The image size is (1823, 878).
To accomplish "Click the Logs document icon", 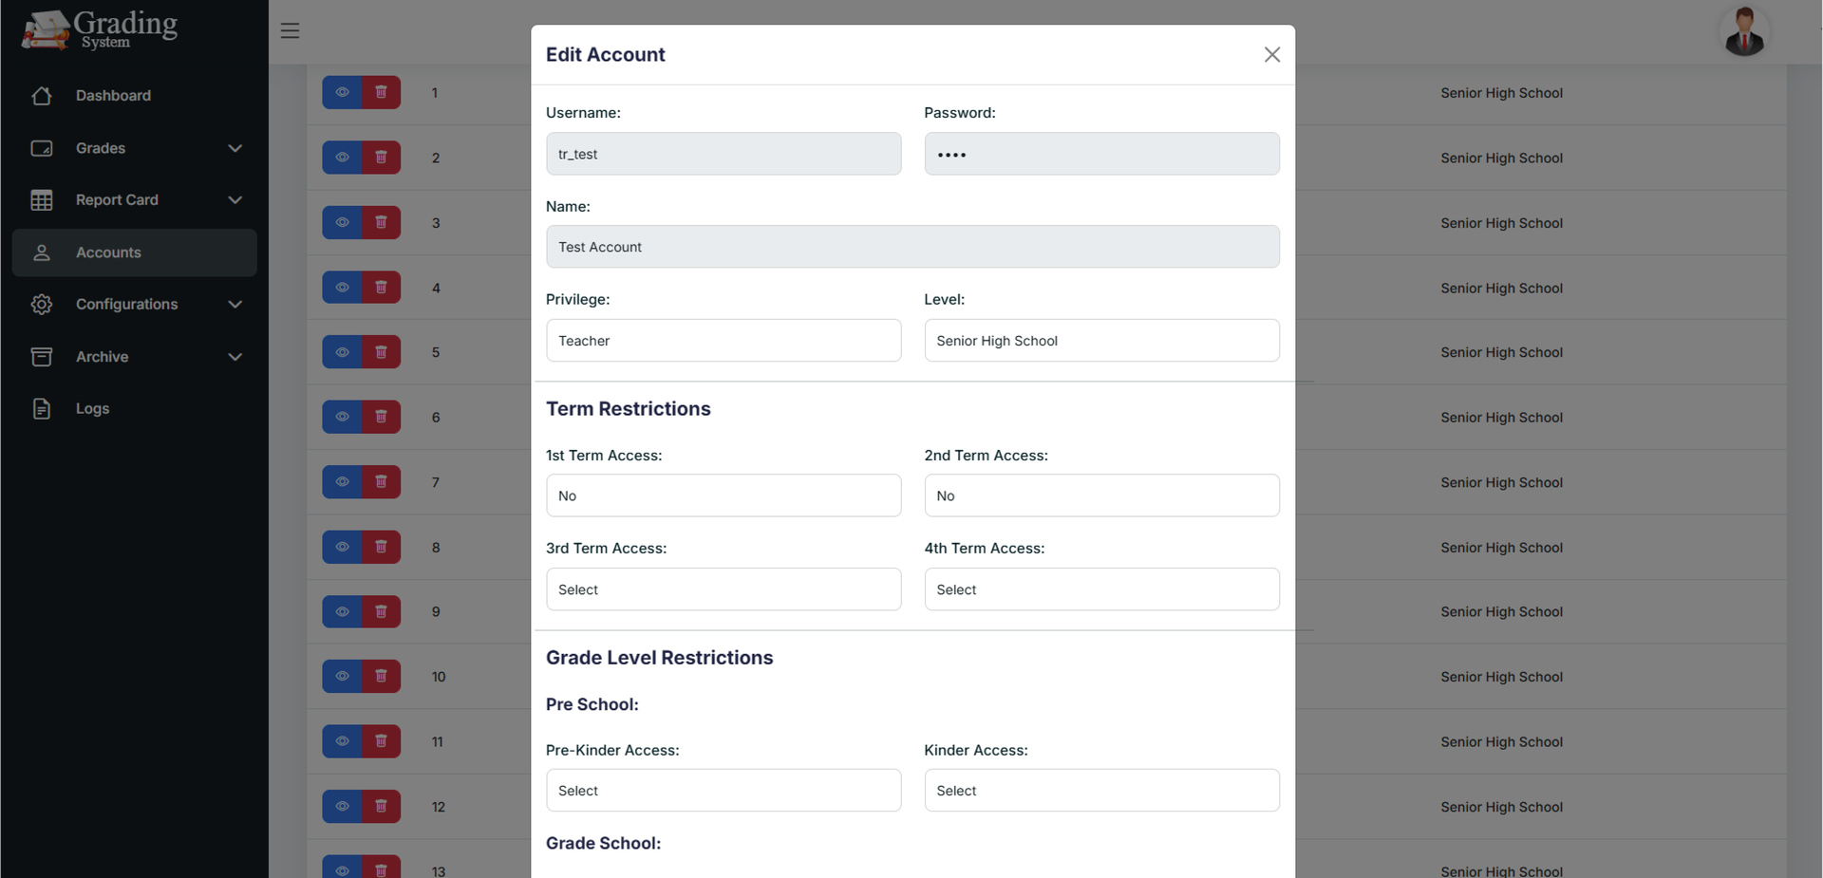I will tap(42, 409).
